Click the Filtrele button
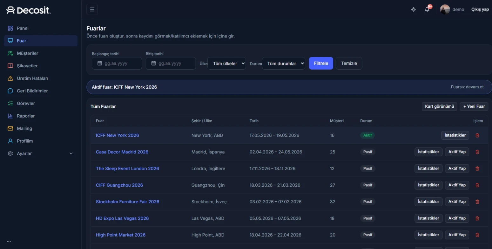The image size is (492, 249). tap(321, 63)
